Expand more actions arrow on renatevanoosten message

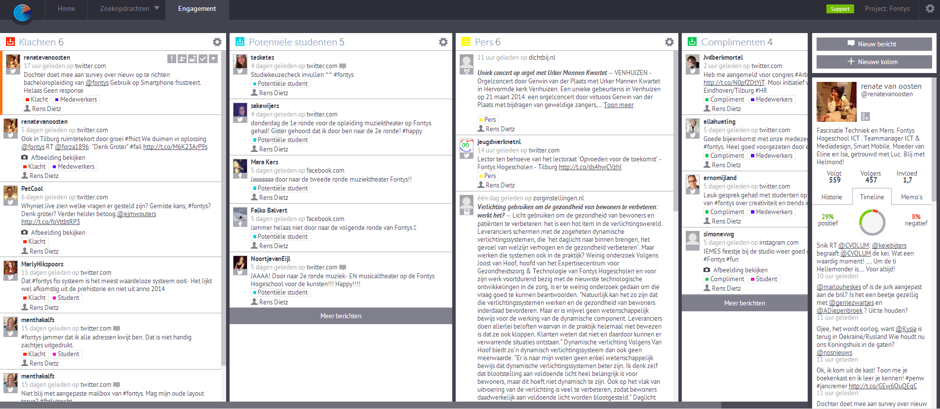click(x=213, y=59)
